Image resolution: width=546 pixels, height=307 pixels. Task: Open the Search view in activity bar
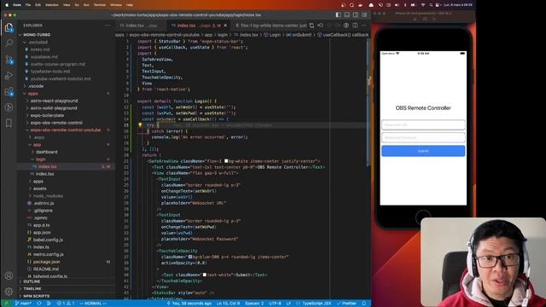pos(9,43)
